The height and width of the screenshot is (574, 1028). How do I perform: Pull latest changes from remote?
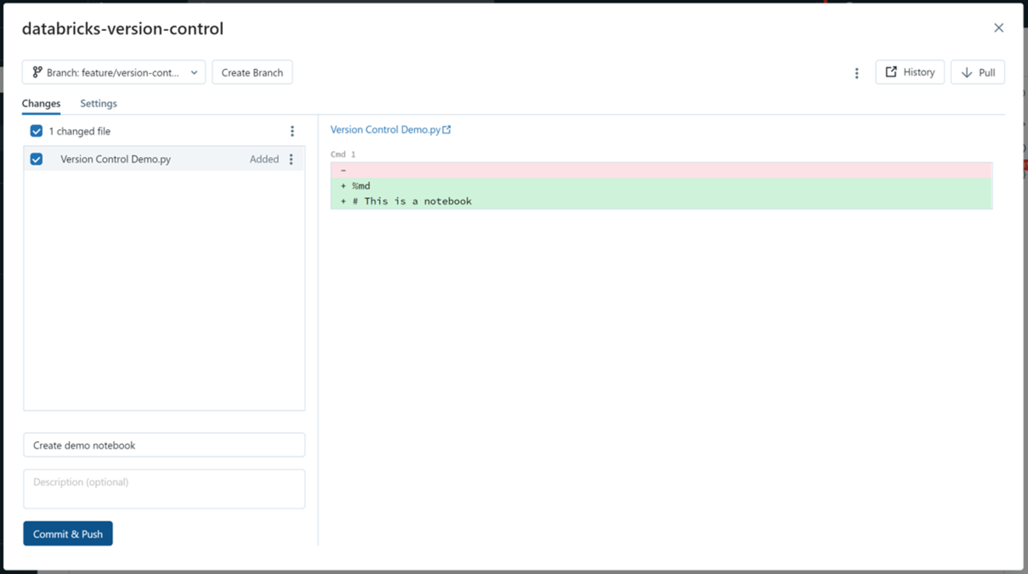pos(978,72)
